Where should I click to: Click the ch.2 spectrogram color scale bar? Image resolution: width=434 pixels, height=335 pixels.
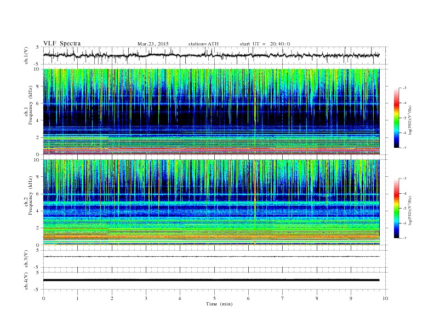point(396,208)
